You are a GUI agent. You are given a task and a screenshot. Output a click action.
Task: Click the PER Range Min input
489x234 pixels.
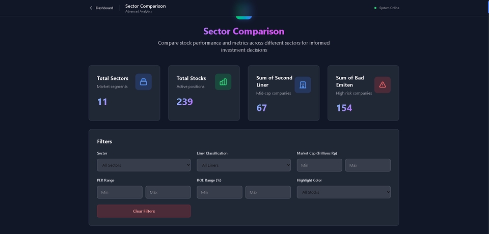point(120,192)
